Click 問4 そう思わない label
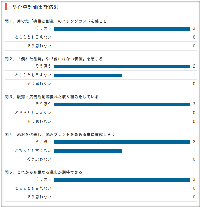This screenshot has width=200, height=207. tap(39, 159)
